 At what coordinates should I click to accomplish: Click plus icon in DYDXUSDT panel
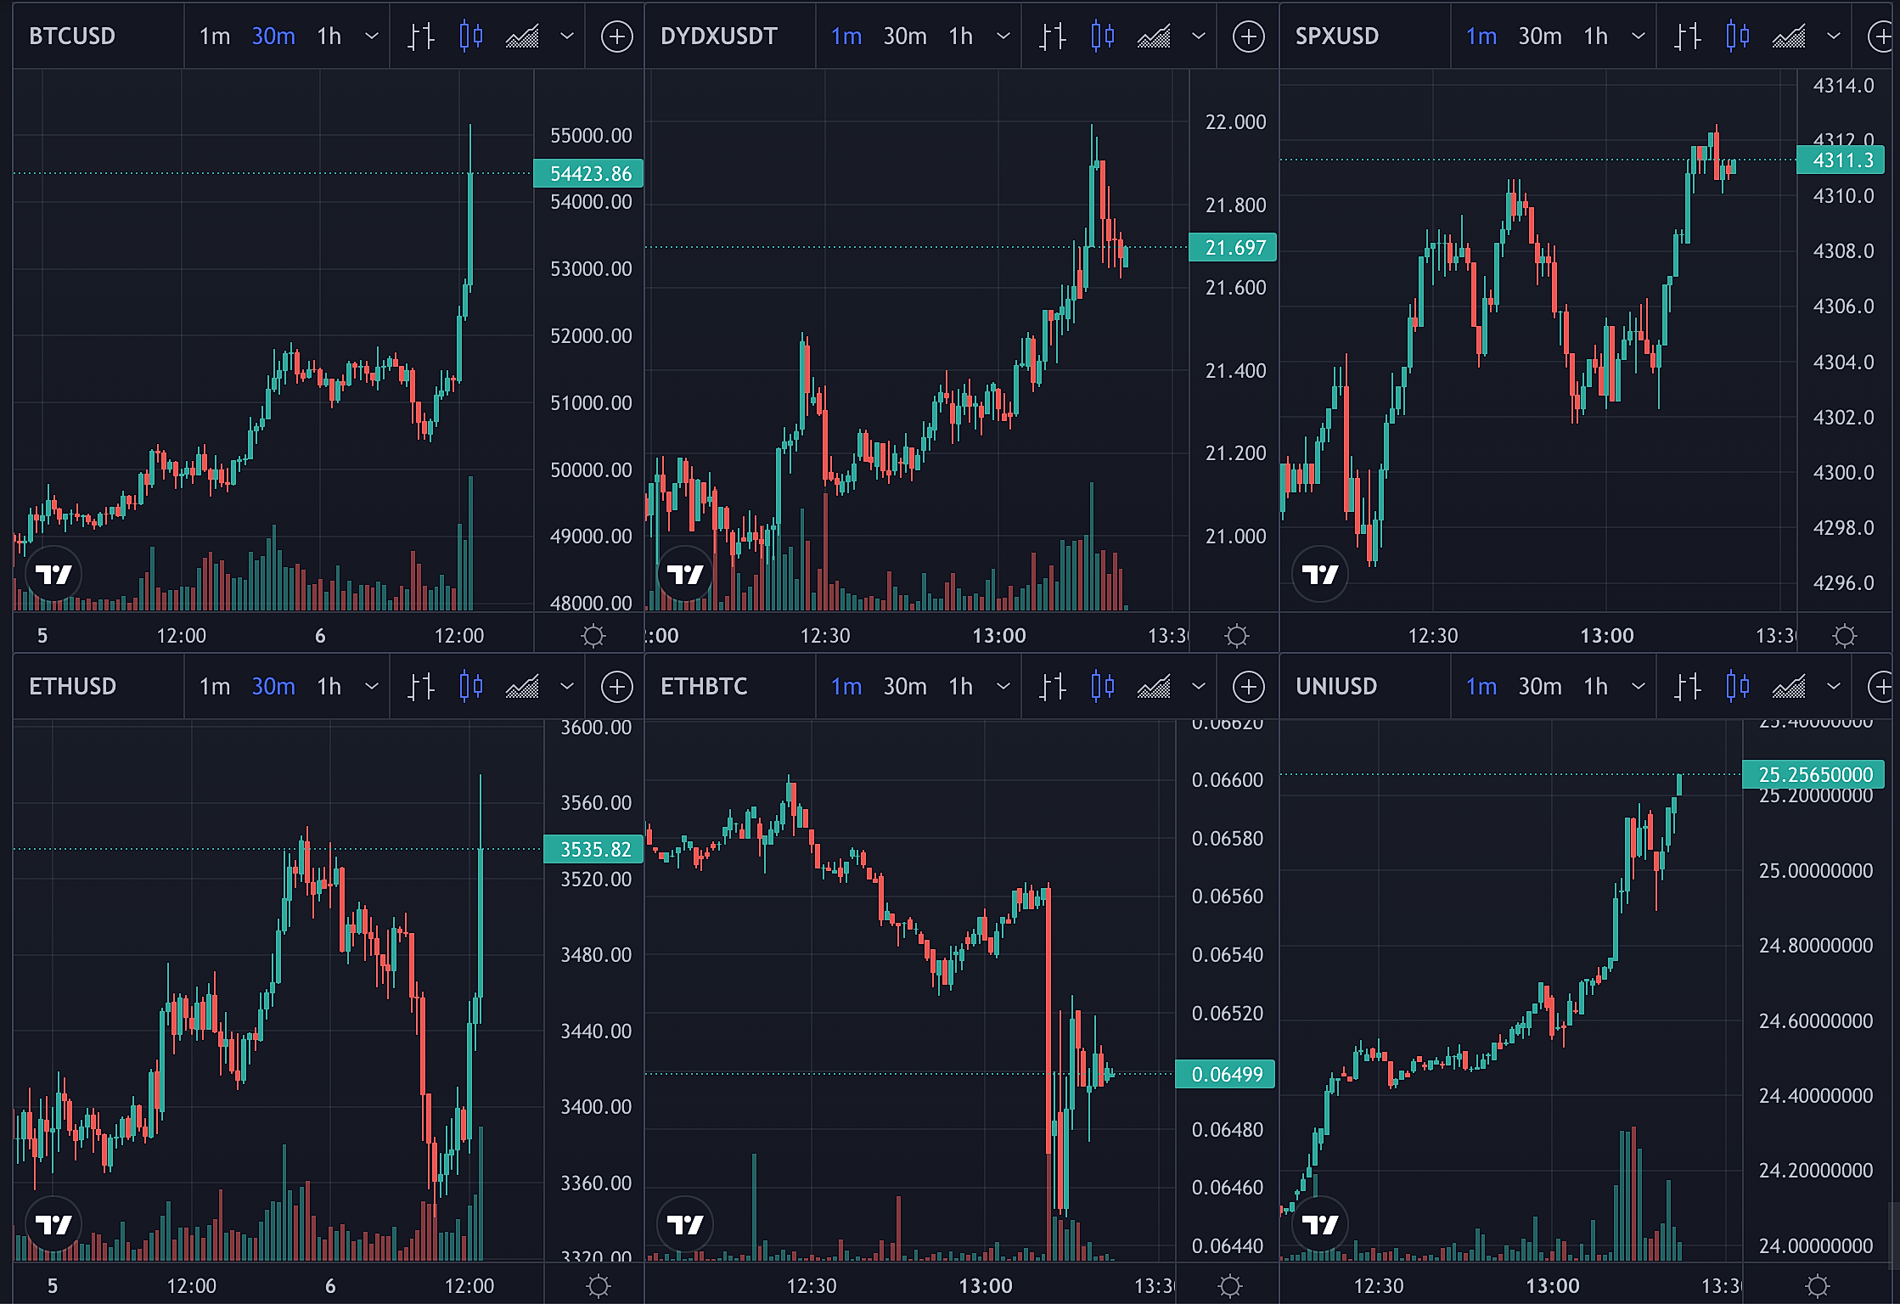click(1249, 37)
